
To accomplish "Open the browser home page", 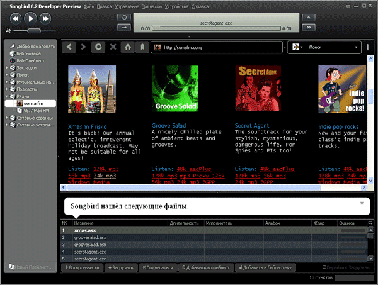I will point(128,47).
